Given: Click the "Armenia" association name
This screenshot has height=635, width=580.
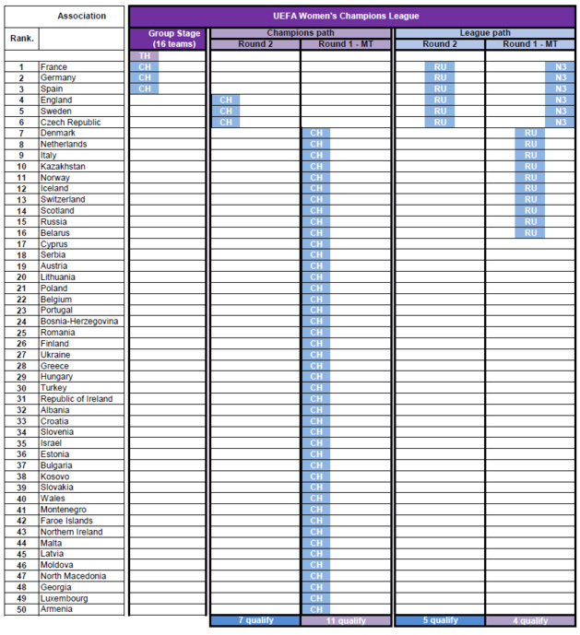Looking at the screenshot, I should tap(56, 609).
